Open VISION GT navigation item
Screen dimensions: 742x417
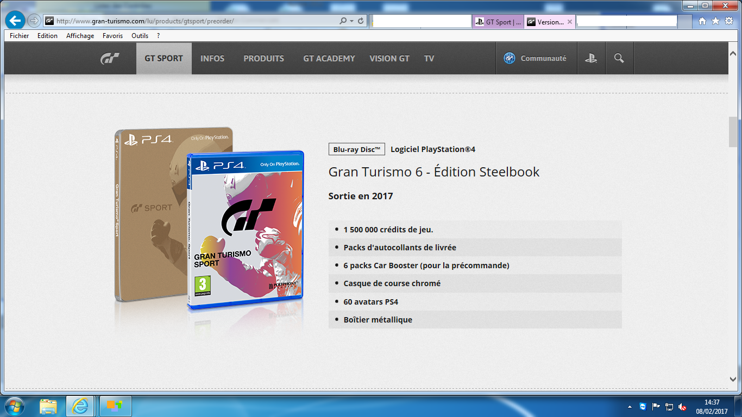(389, 59)
